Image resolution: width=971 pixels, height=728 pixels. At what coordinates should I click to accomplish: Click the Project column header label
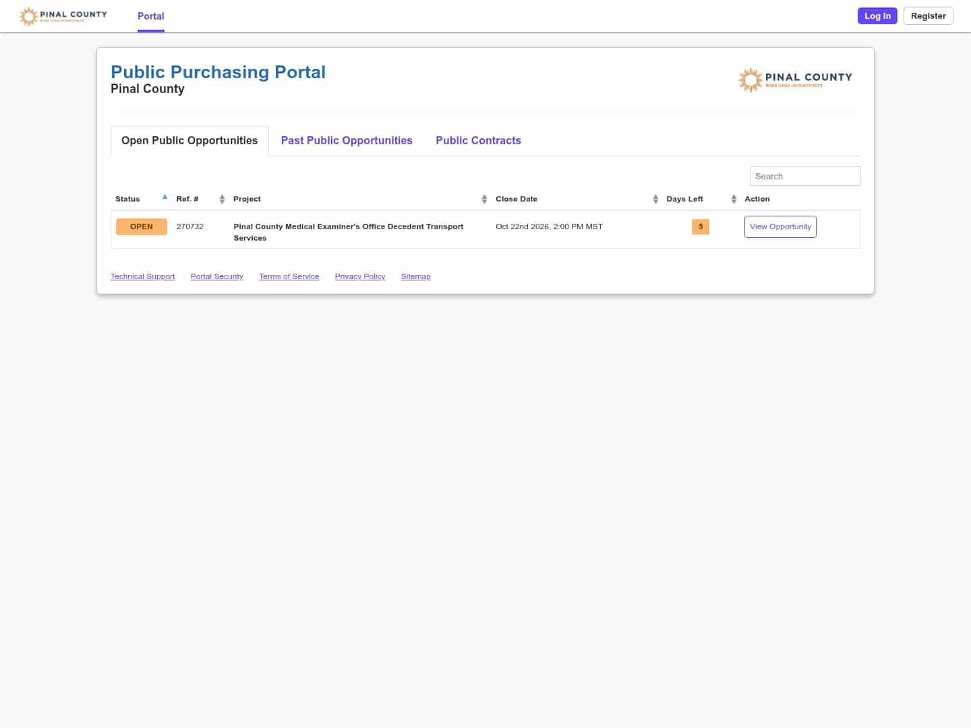247,199
